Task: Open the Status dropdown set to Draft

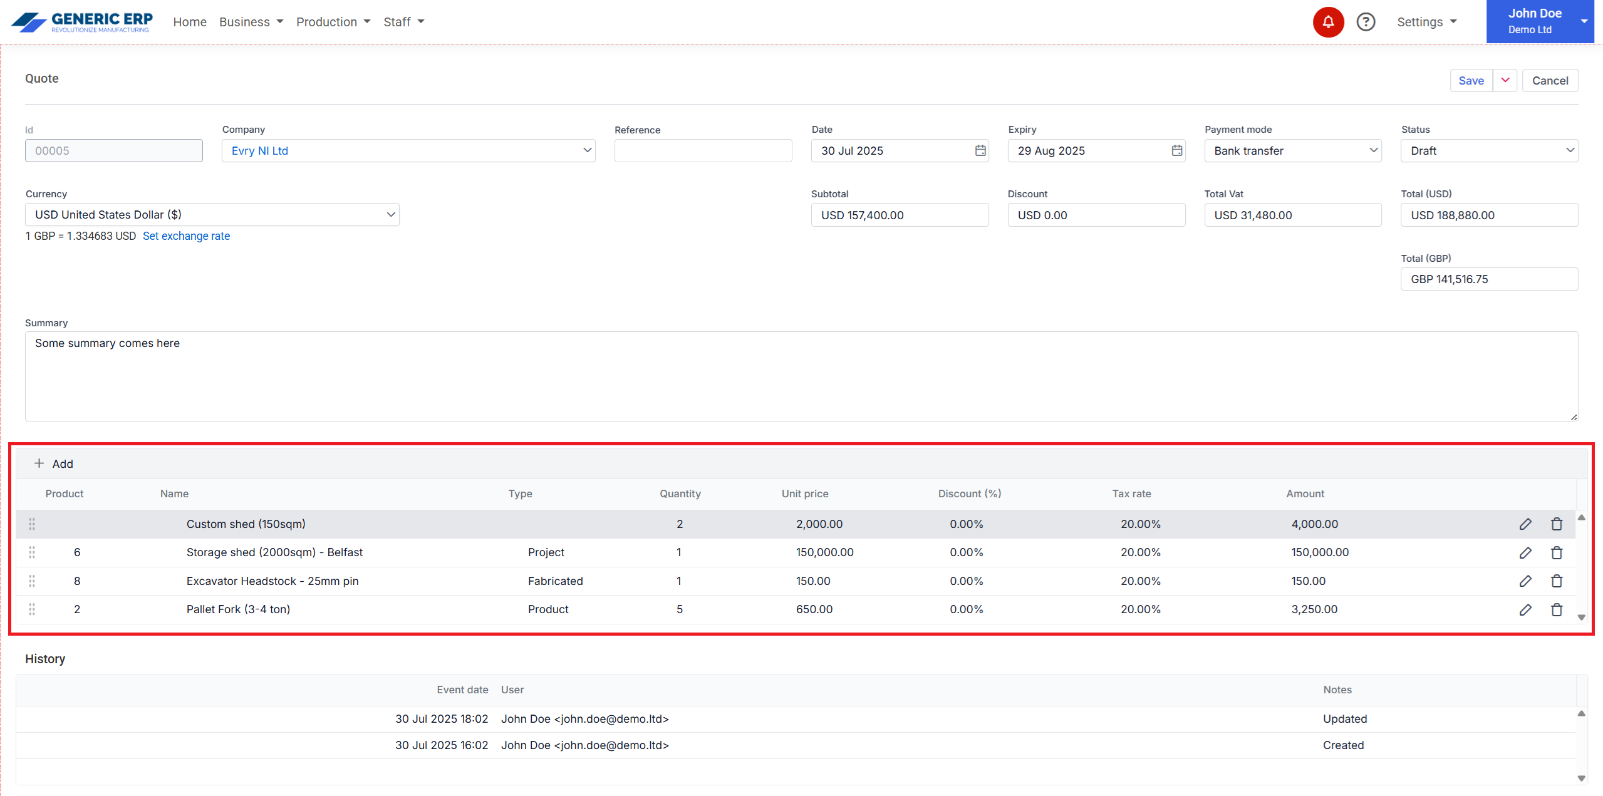Action: click(x=1489, y=151)
